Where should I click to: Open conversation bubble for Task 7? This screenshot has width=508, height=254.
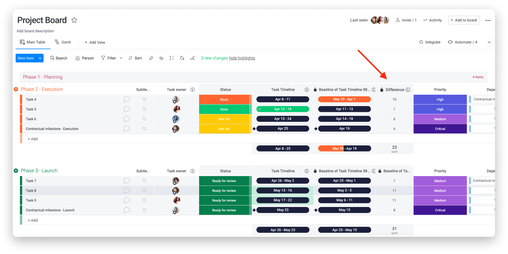pyautogui.click(x=127, y=181)
